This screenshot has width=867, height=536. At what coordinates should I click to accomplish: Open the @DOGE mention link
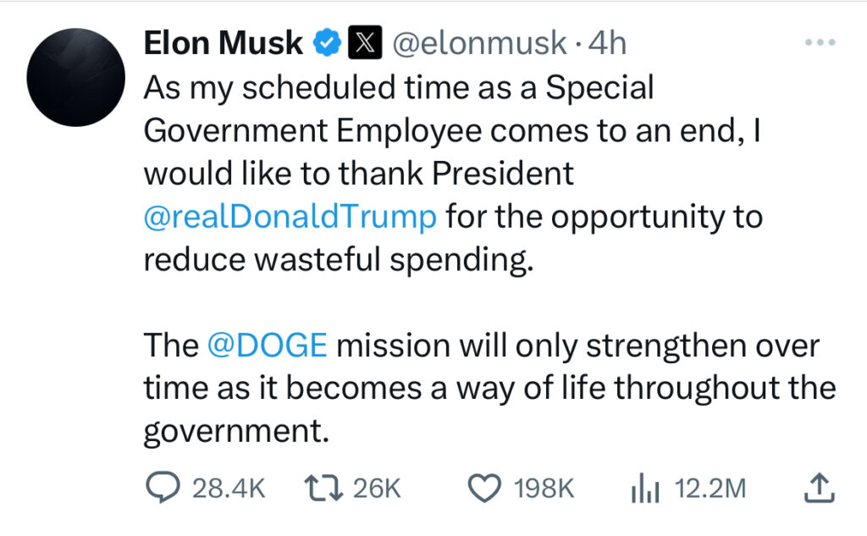pos(267,345)
